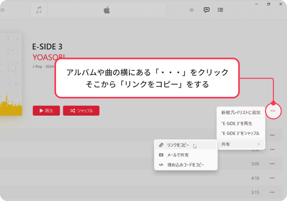The width and height of the screenshot is (287, 201).
Task: Select "E-SIDE 3"を再生 in the context menu
Action: point(236,123)
